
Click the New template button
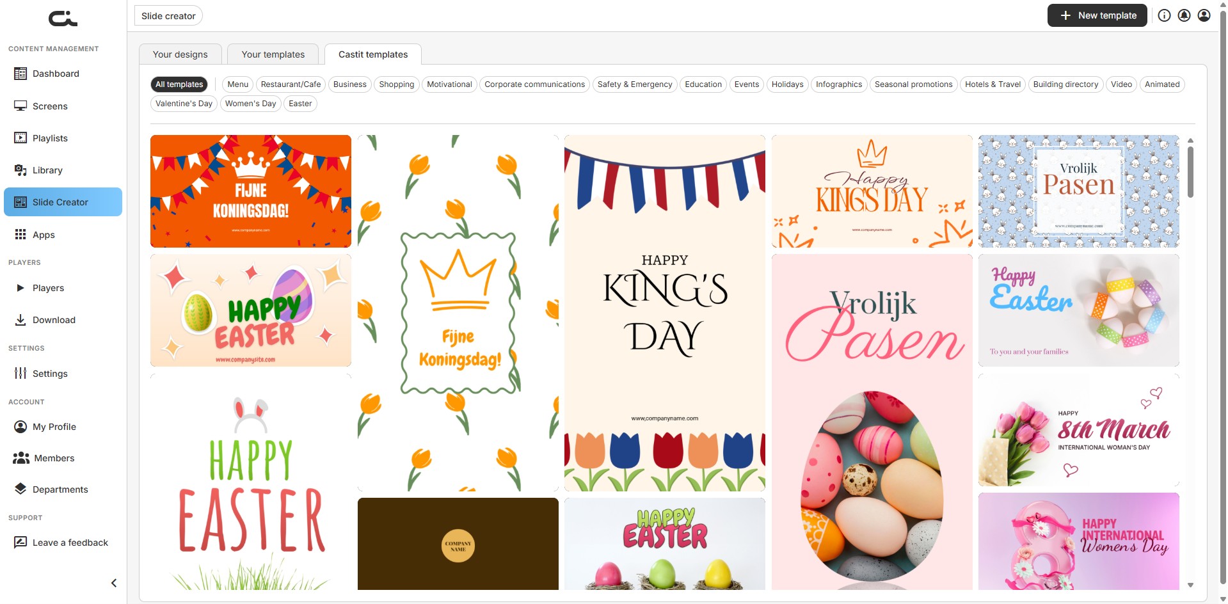click(1097, 15)
